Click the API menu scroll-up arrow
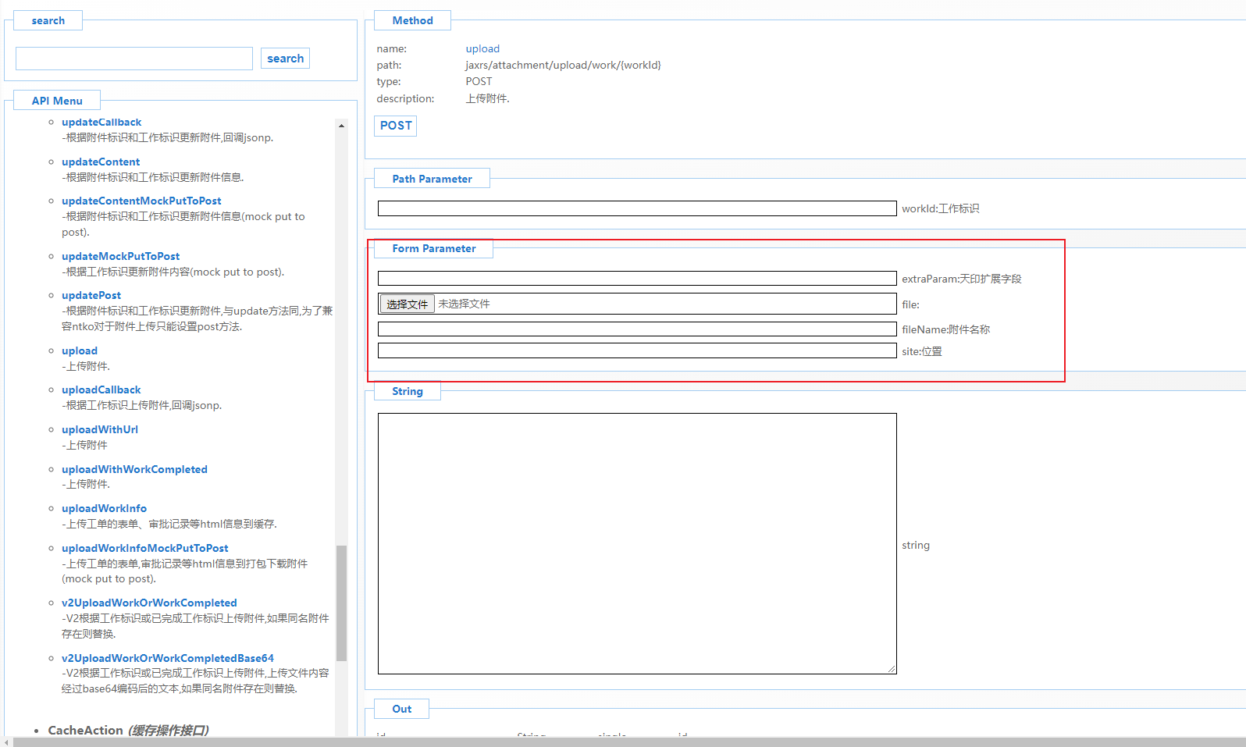 (341, 126)
